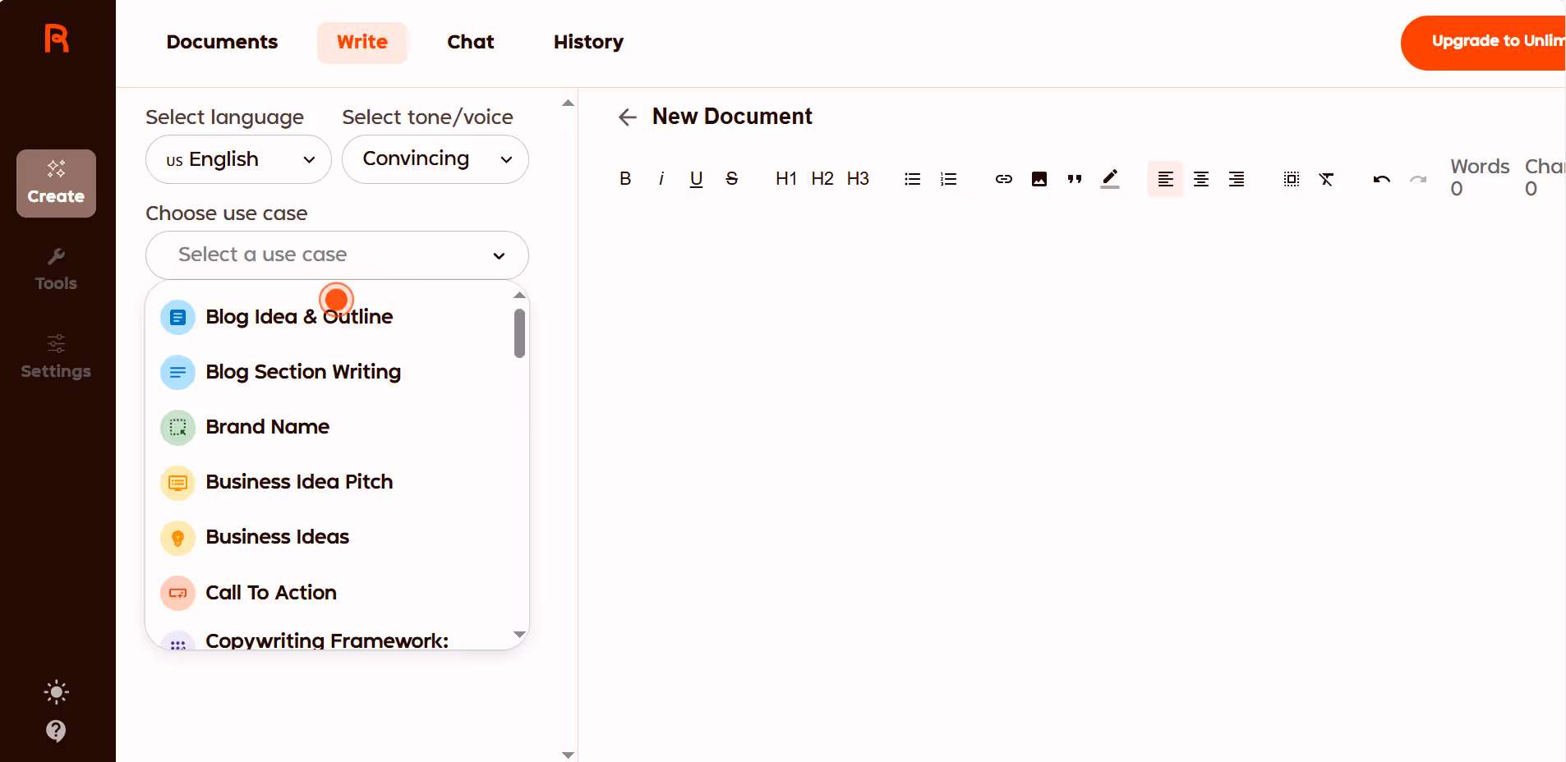Click the use case list scroll up arrow

pyautogui.click(x=519, y=296)
